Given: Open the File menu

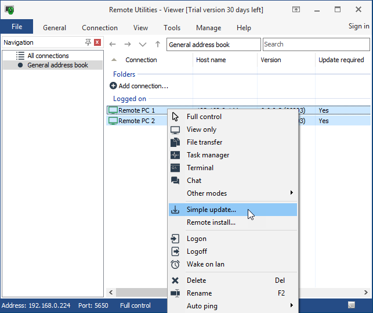Looking at the screenshot, I should pyautogui.click(x=17, y=27).
